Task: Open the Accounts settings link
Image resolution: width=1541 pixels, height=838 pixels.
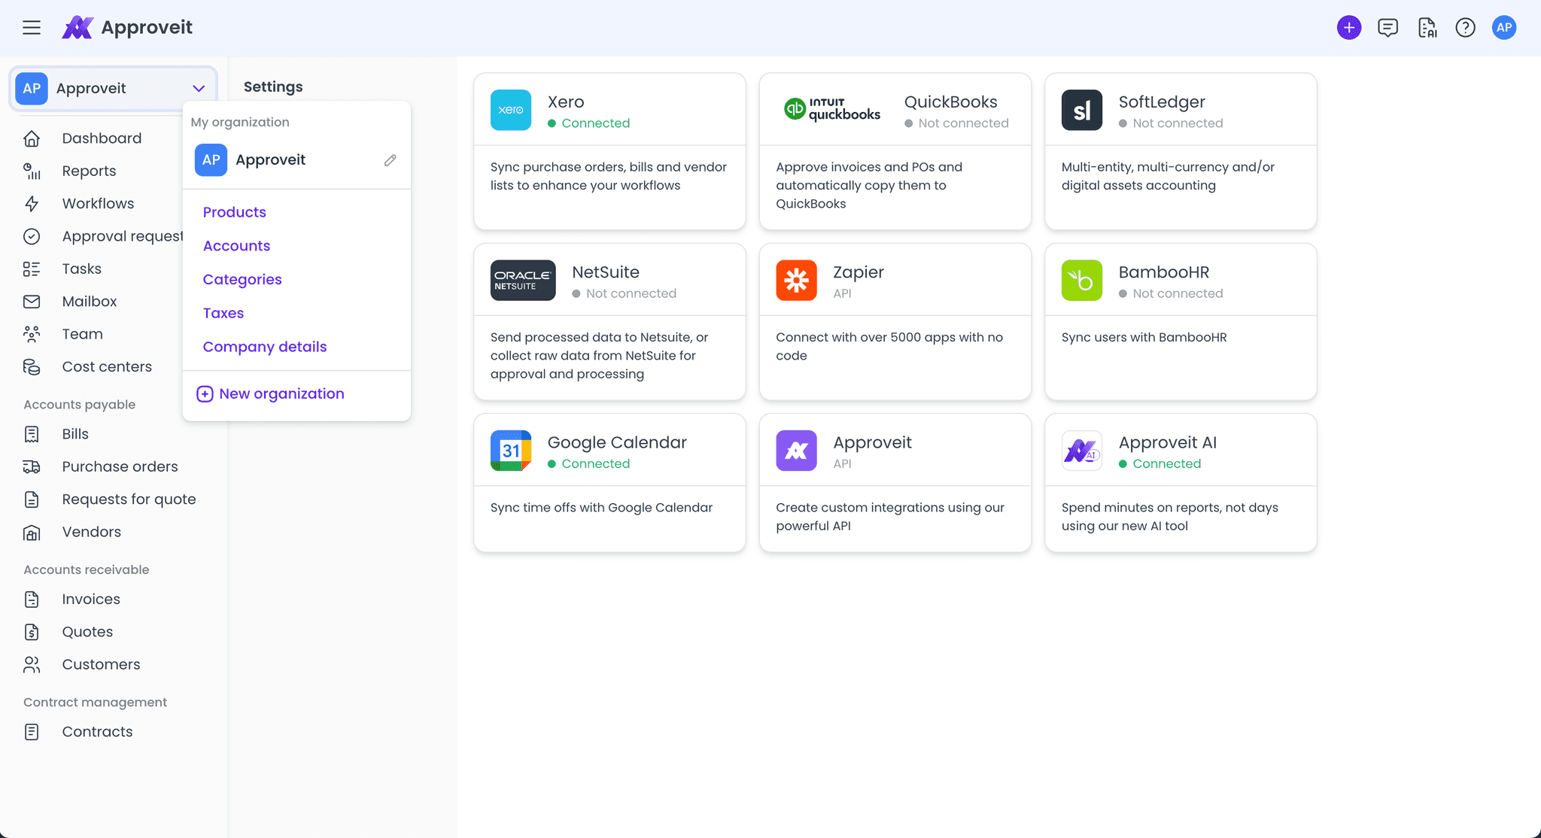Action: coord(236,245)
